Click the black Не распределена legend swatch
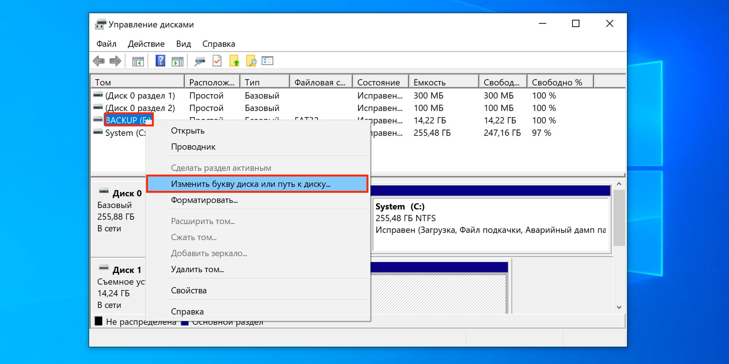This screenshot has height=364, width=729. click(99, 321)
